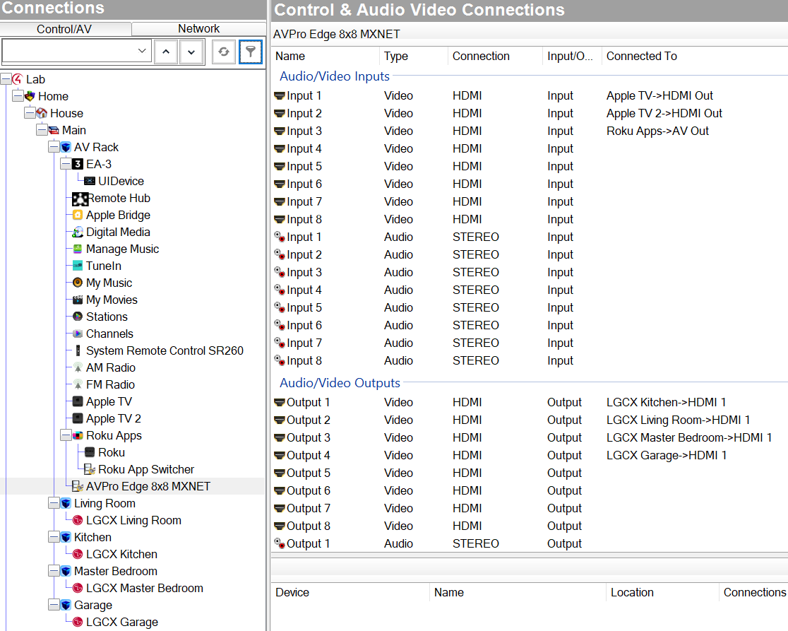Collapse the AV Rack room node
This screenshot has height=631, width=788.
[54, 147]
